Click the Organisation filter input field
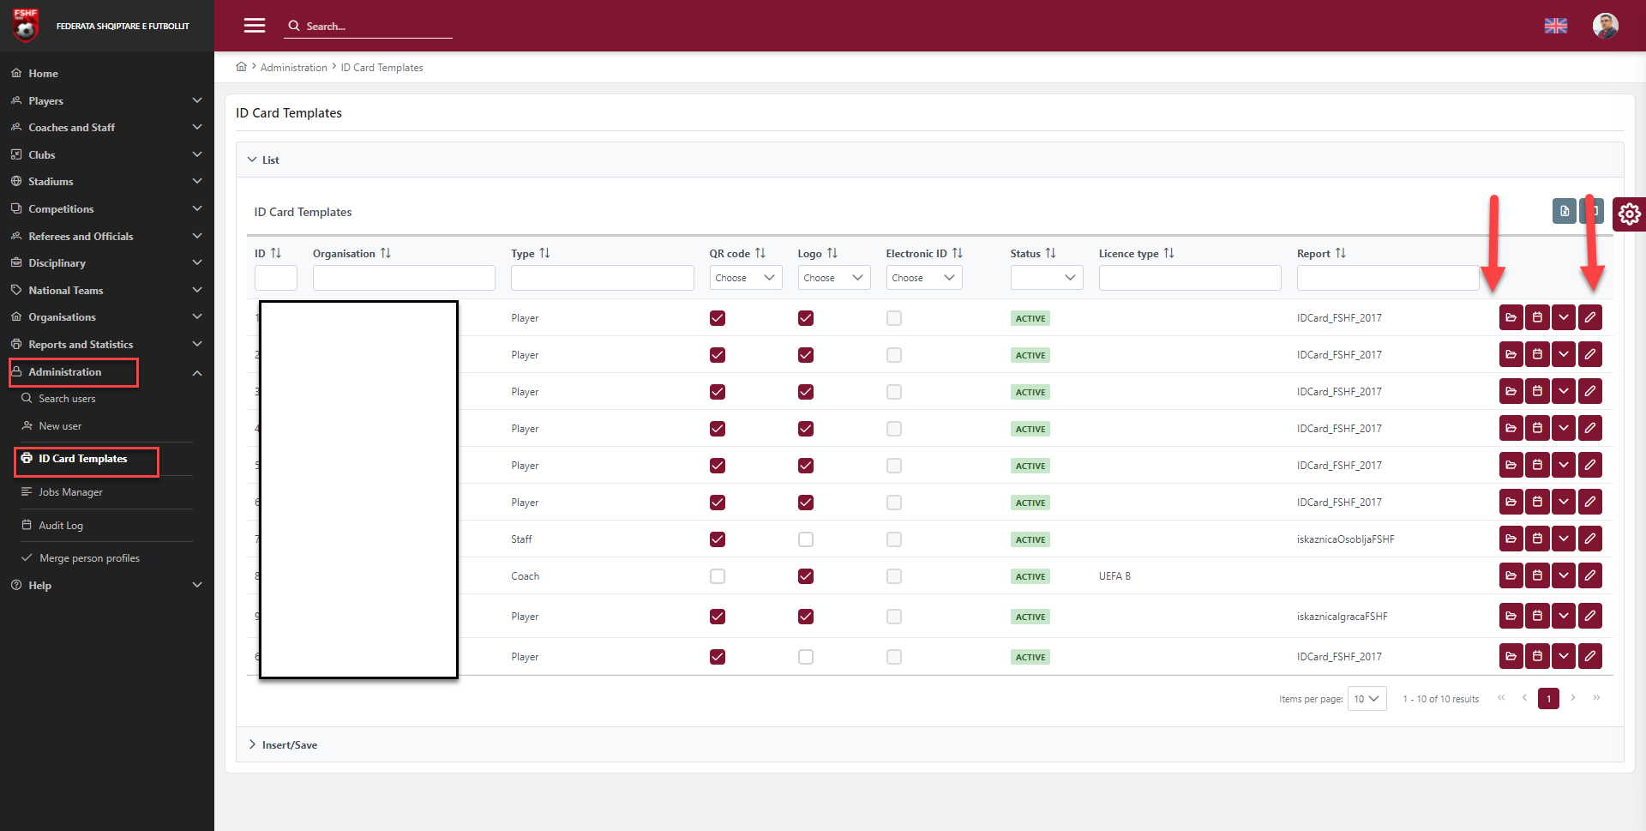Image resolution: width=1646 pixels, height=831 pixels. tap(404, 278)
